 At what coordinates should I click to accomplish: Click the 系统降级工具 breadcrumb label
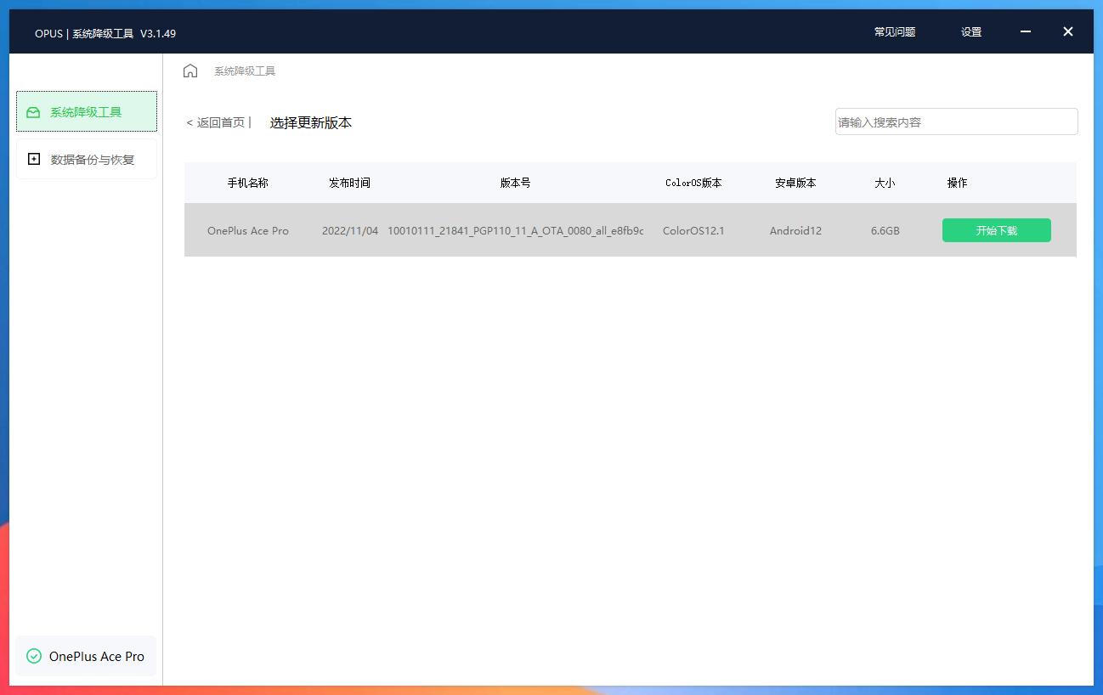click(245, 71)
